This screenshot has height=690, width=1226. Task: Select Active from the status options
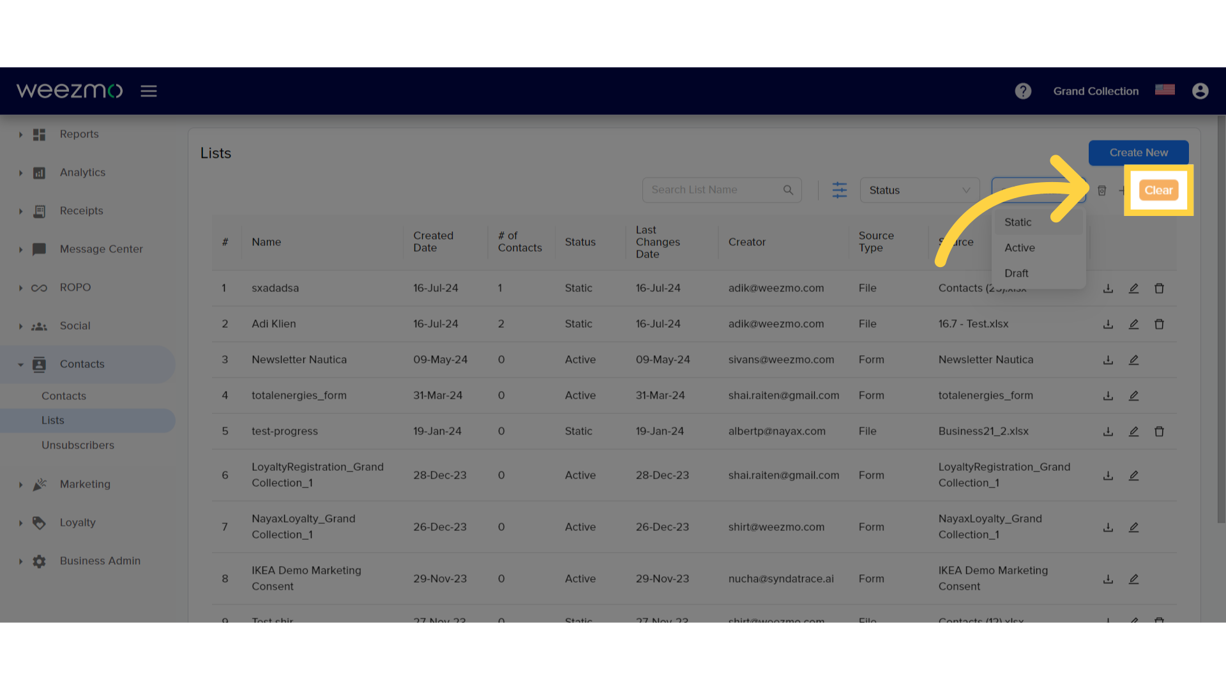(x=1020, y=247)
